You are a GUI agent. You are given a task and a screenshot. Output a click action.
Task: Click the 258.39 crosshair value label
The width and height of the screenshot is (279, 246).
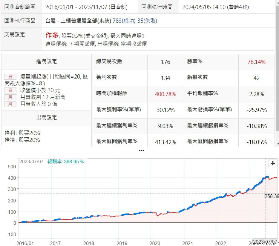[x=271, y=196]
